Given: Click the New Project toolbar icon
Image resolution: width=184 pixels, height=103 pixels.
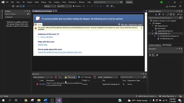Looking at the screenshot, I should click(x=13, y=6).
